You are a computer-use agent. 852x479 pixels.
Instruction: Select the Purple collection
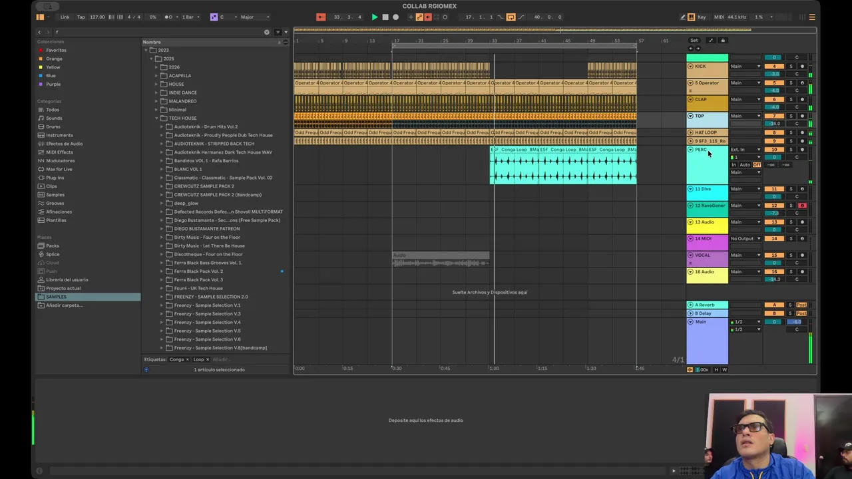click(53, 84)
